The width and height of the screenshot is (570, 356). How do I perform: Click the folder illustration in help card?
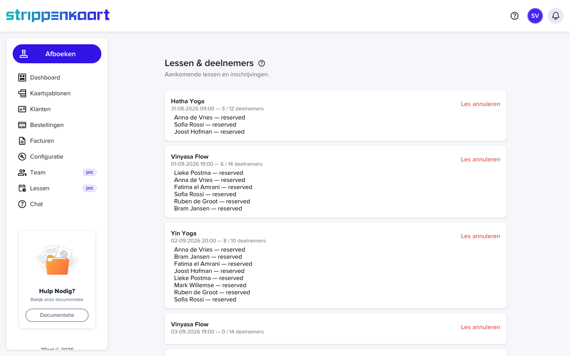(x=57, y=260)
